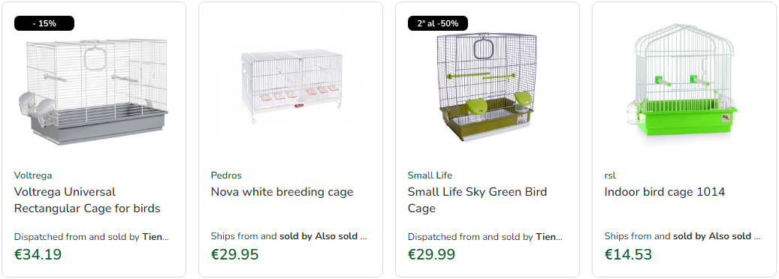779x279 pixels.
Task: Open the rsl brand link
Action: pos(610,175)
